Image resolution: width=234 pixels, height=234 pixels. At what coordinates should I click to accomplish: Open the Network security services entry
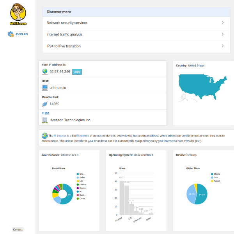pyautogui.click(x=136, y=23)
